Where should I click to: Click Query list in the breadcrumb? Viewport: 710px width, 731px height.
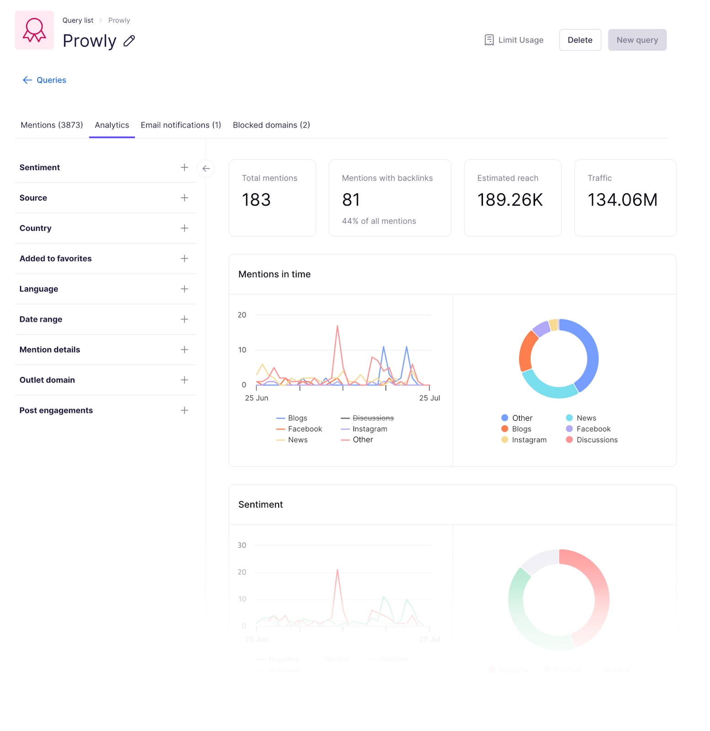tap(78, 21)
